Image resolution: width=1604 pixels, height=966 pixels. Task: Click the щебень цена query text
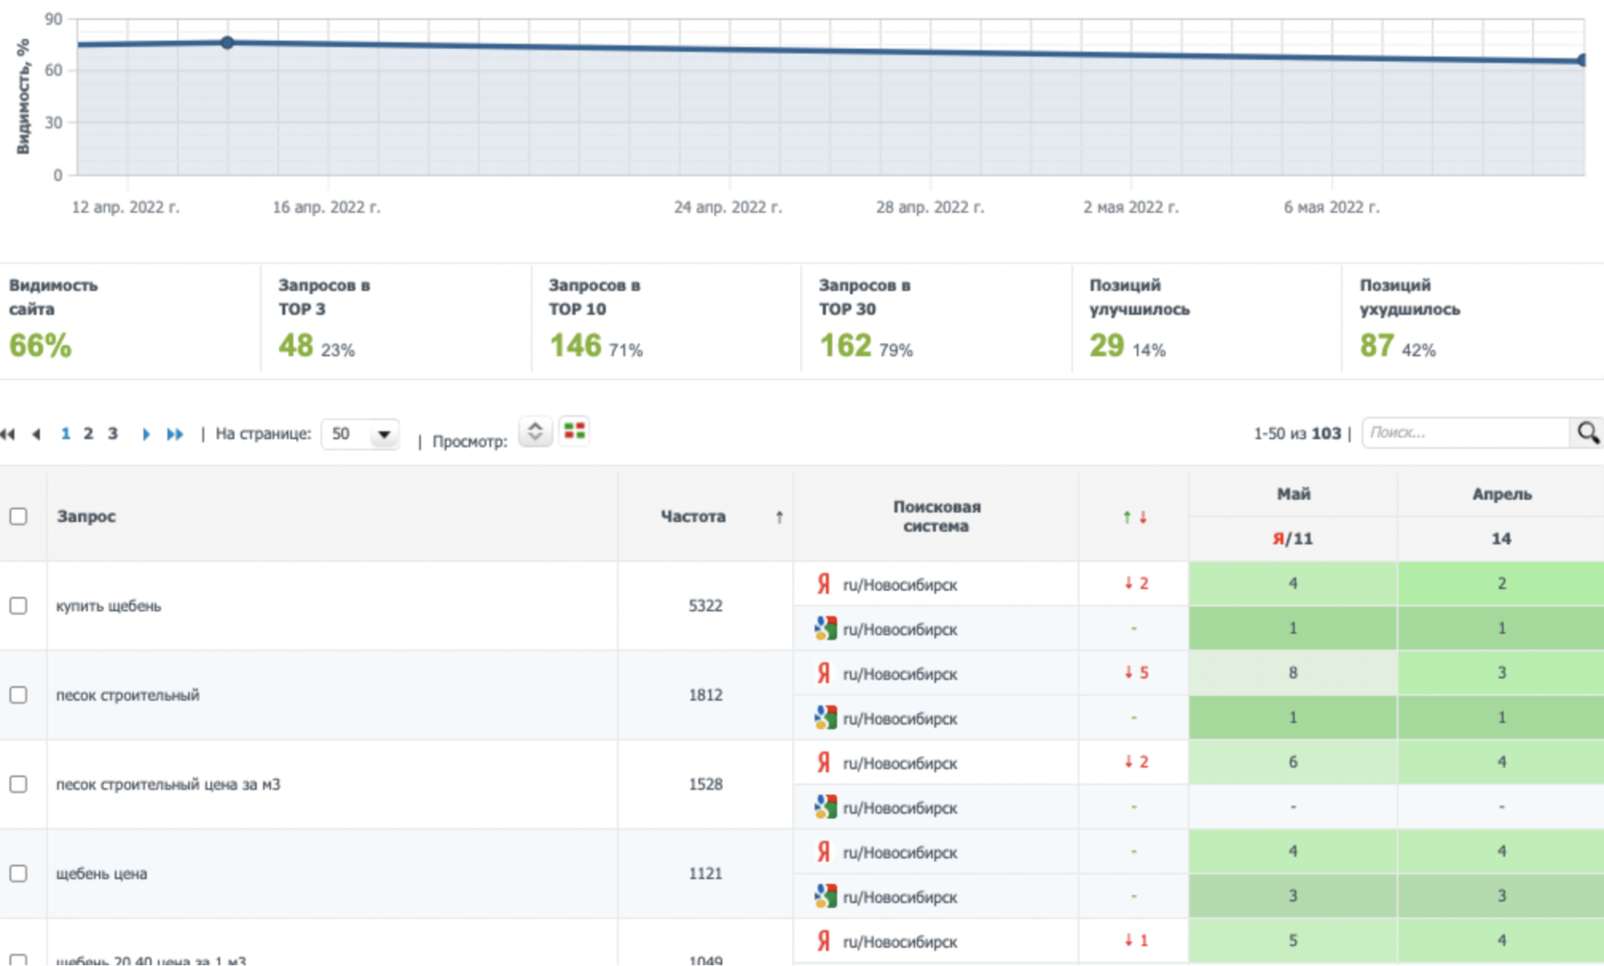(x=101, y=873)
